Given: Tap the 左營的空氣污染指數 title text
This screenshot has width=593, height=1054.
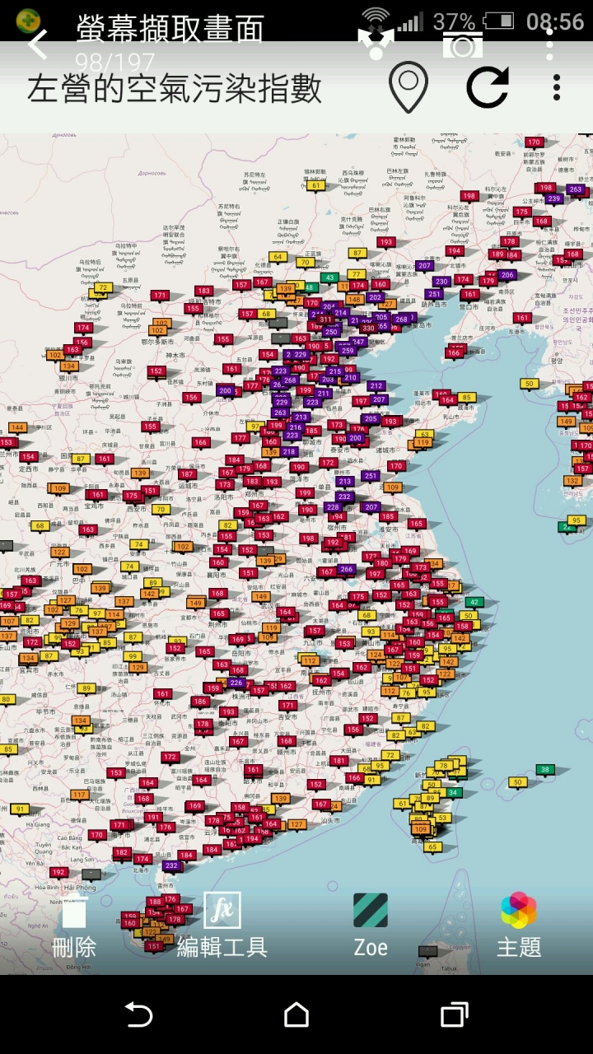Looking at the screenshot, I should coord(175,89).
